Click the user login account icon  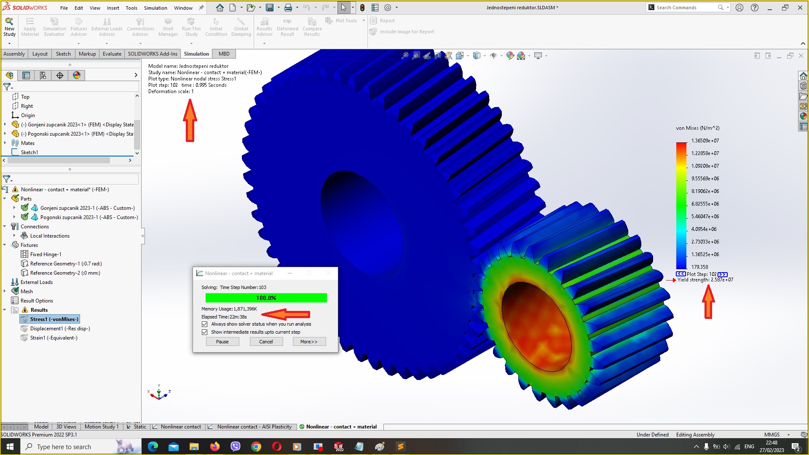point(739,8)
